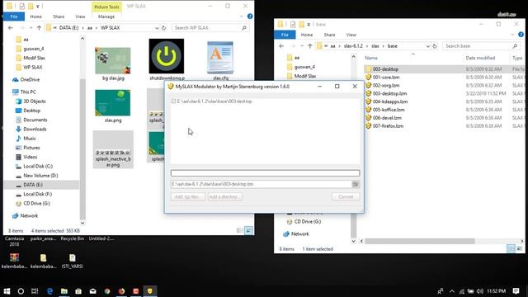Screen dimensions: 528x297
Task: Go back in WP SLAX window
Action: (11, 28)
